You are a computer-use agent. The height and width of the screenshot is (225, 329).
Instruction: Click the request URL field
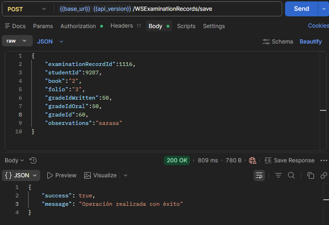pos(168,9)
